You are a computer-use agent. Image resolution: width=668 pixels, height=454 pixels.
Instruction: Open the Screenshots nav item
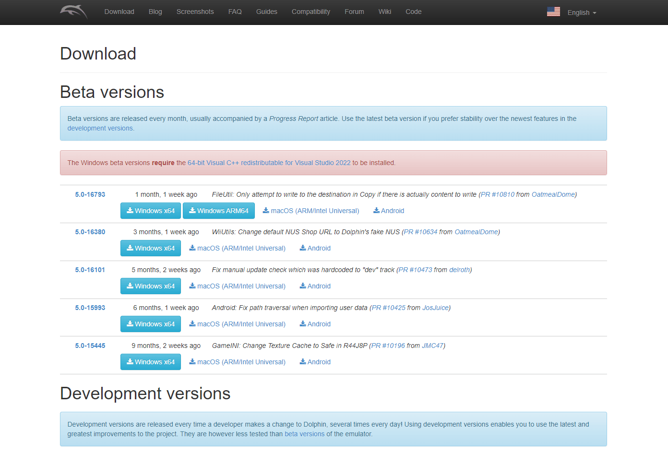pos(195,12)
